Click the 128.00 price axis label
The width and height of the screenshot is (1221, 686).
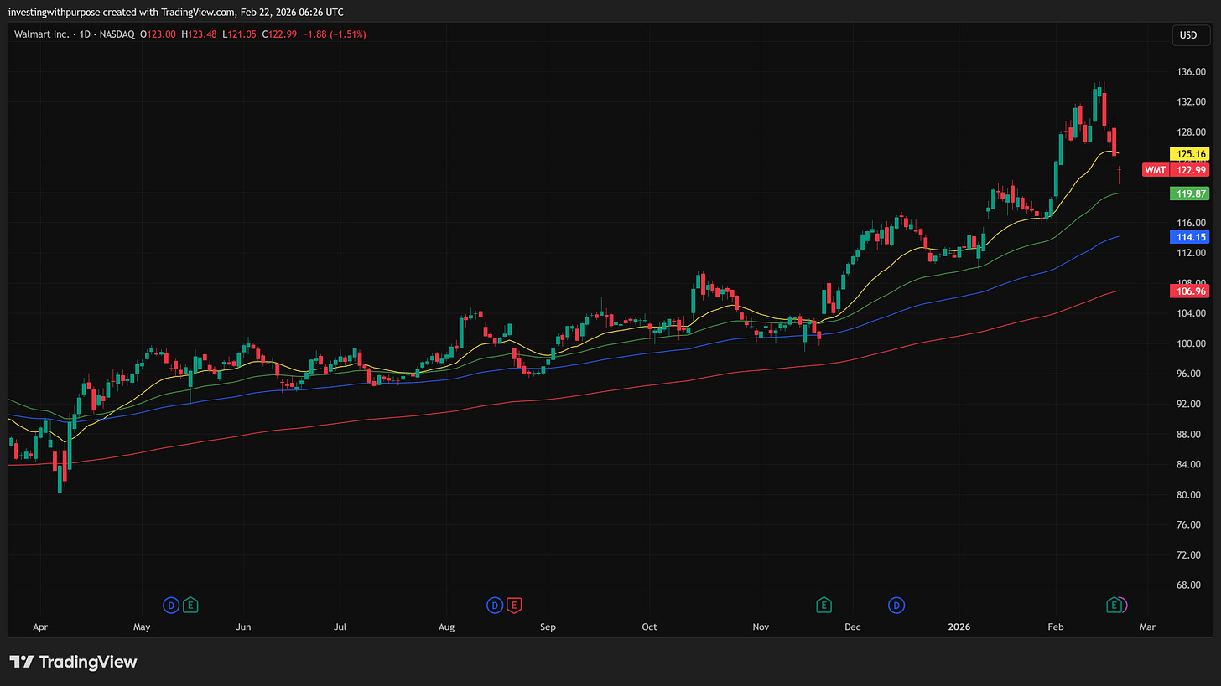(x=1191, y=132)
